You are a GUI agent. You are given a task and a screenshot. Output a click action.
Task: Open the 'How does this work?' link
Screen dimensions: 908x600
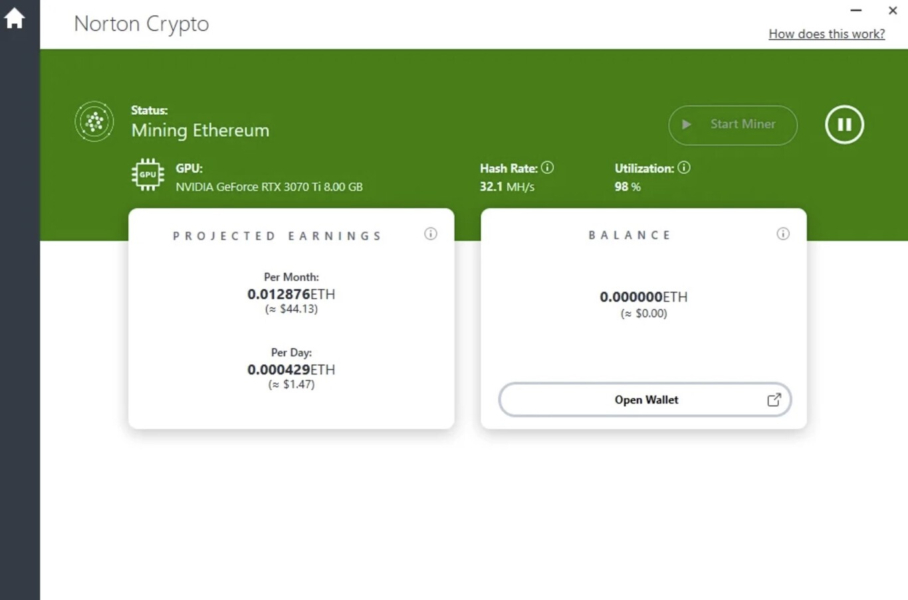pos(826,34)
